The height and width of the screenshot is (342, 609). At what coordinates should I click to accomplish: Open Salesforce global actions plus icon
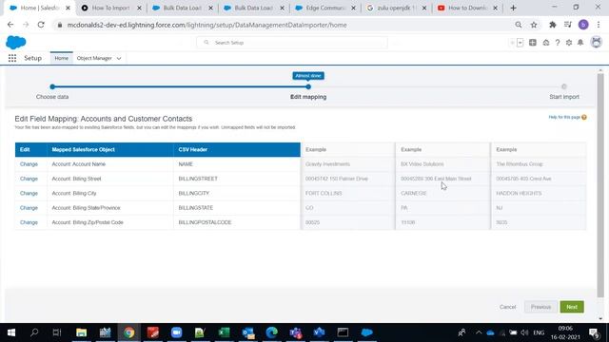coord(533,43)
